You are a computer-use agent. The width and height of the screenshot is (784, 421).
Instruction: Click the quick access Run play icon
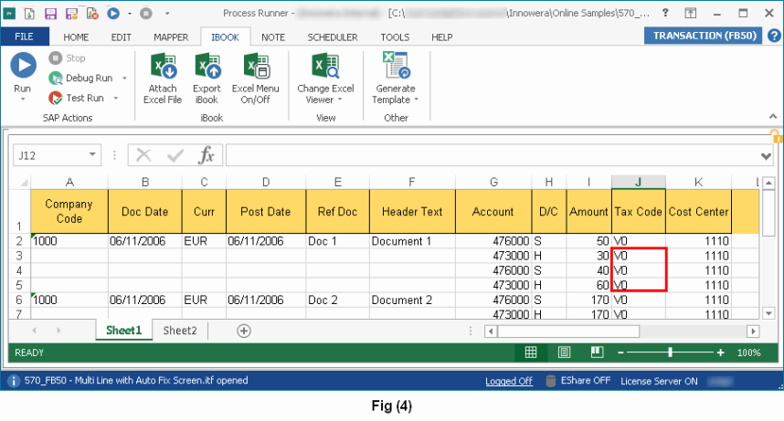point(113,14)
